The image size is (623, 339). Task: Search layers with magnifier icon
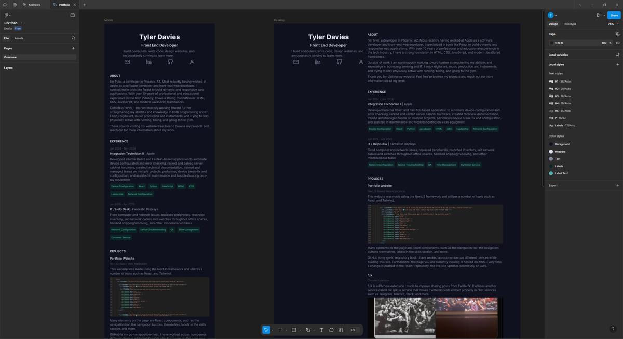(x=73, y=38)
